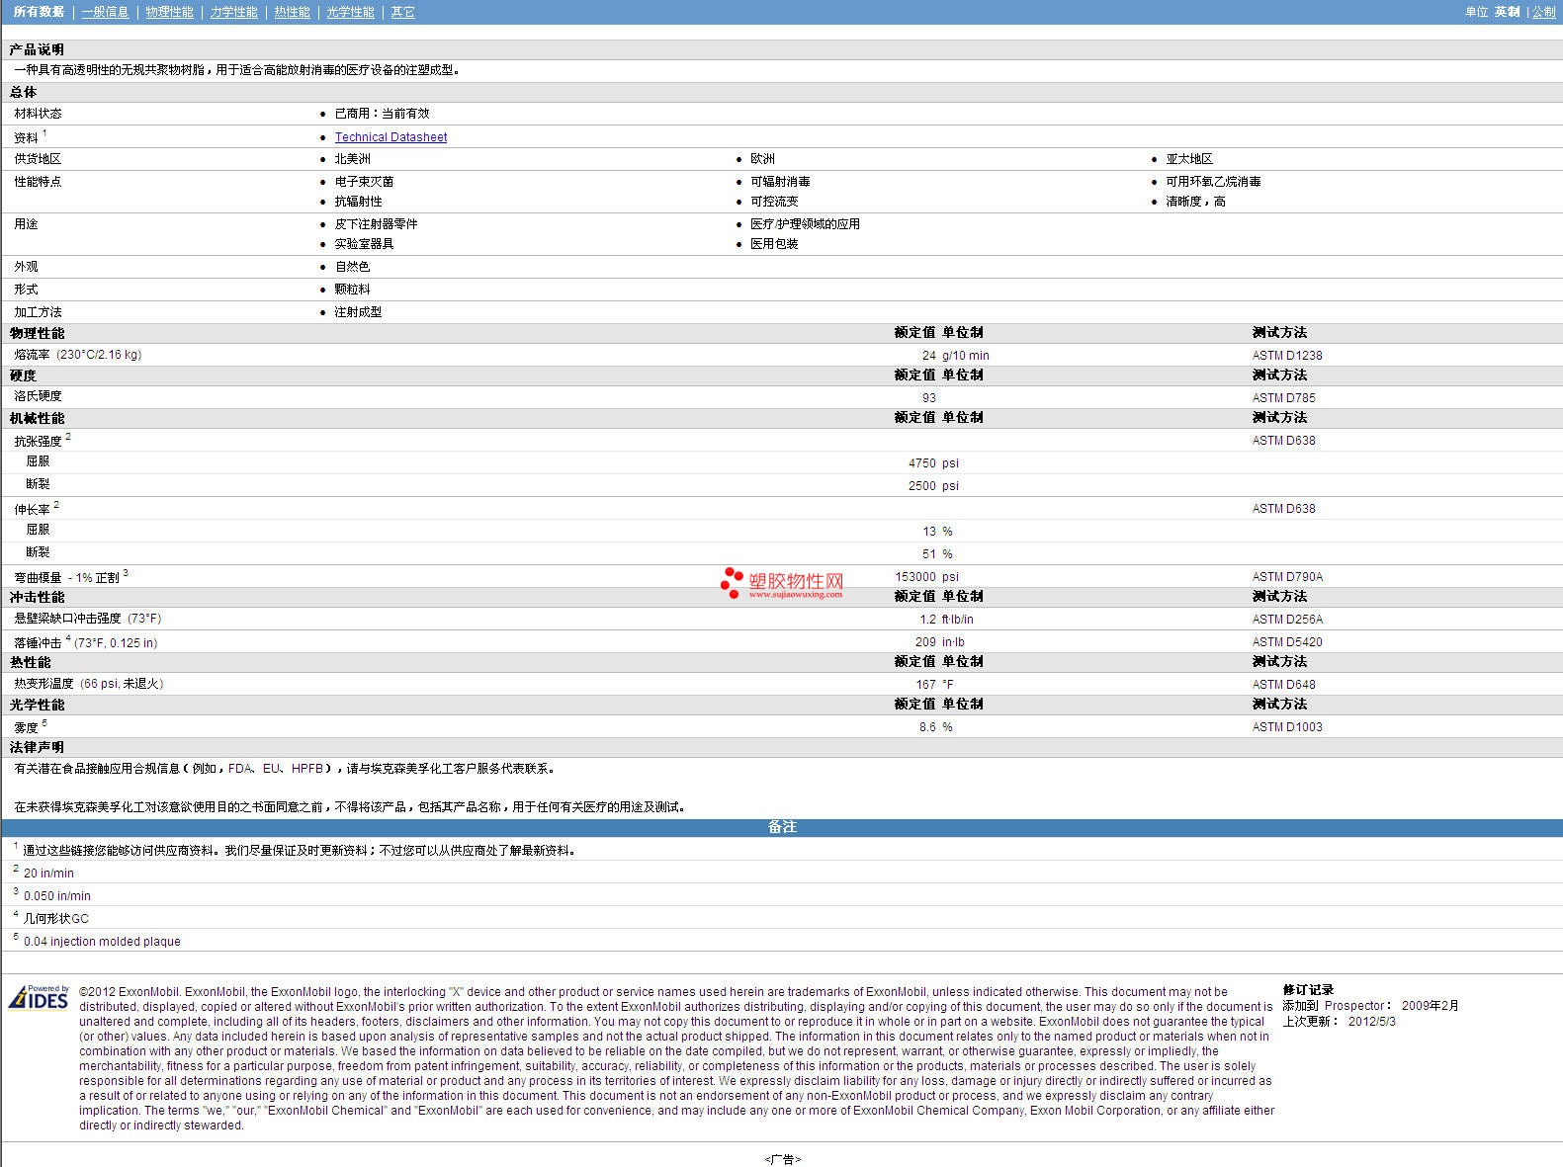Image resolution: width=1563 pixels, height=1167 pixels.
Task: Select the 8.6 % haze value
Action: coord(936,727)
